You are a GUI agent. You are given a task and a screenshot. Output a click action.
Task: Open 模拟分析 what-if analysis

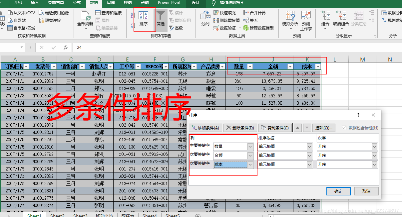290,20
